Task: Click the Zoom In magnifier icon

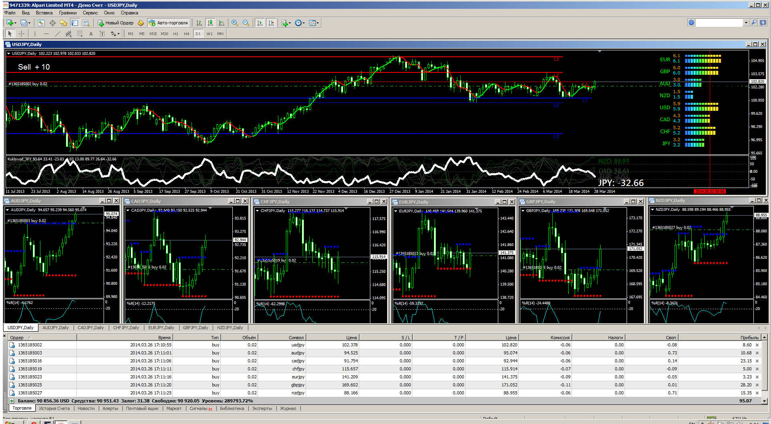Action: point(235,23)
